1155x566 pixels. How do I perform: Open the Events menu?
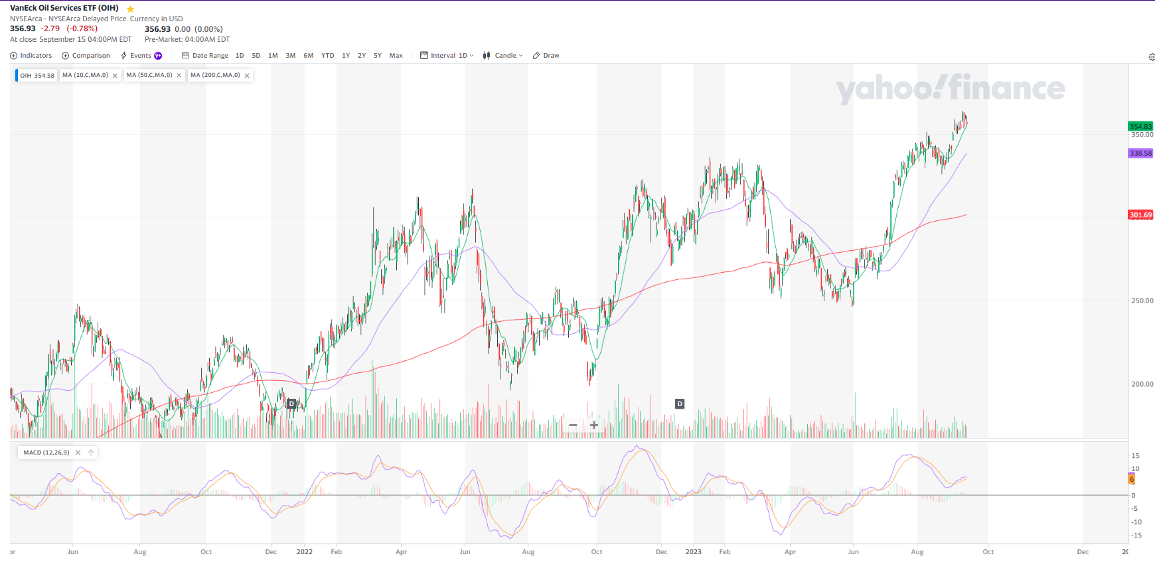pyautogui.click(x=136, y=56)
